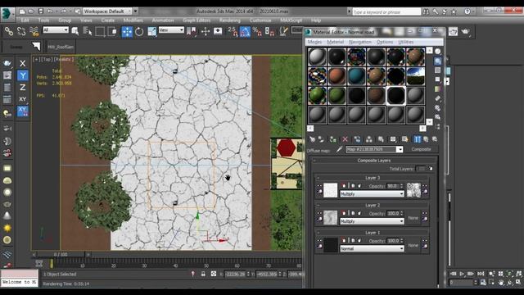Image resolution: width=524 pixels, height=295 pixels.
Task: Choose the Select Object tool
Action: pyautogui.click(x=75, y=31)
